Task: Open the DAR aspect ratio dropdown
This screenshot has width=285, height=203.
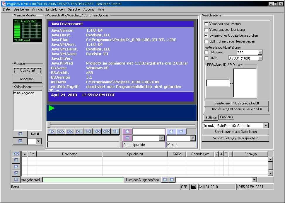Action: click(x=261, y=58)
